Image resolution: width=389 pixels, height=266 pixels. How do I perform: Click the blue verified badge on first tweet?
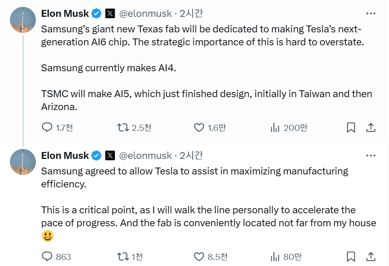pos(96,14)
